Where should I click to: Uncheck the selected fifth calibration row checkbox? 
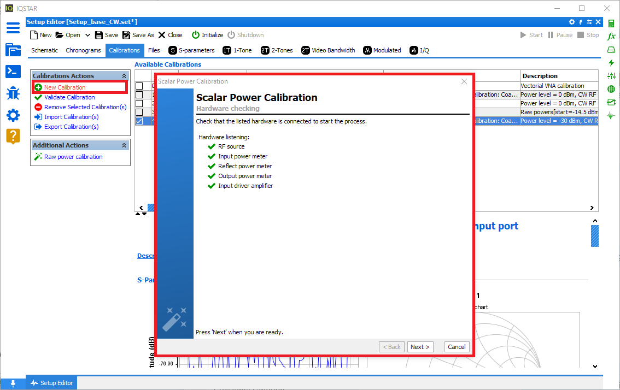click(x=139, y=121)
